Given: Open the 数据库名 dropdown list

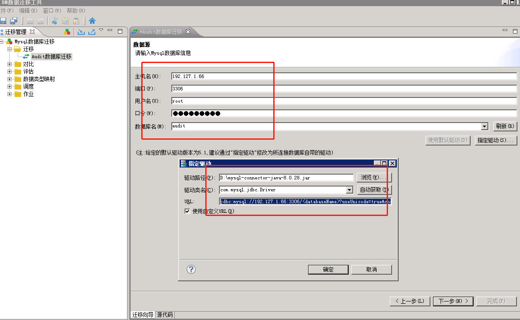Looking at the screenshot, I should coord(484,127).
